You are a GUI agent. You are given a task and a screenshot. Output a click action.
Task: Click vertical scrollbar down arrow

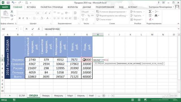pyautogui.click(x=179, y=92)
